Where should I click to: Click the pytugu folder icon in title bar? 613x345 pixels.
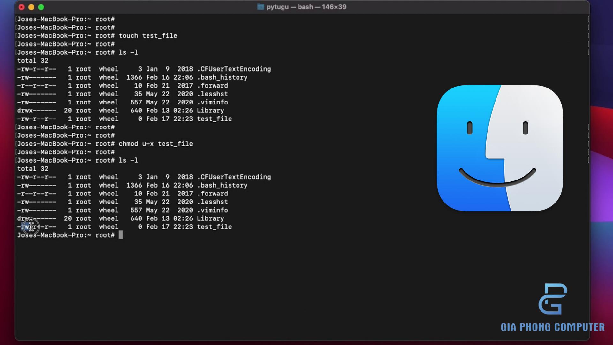[261, 7]
